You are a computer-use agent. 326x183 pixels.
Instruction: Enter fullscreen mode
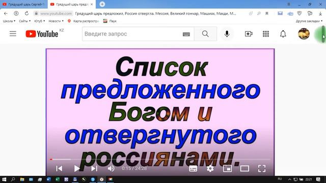click(x=262, y=168)
